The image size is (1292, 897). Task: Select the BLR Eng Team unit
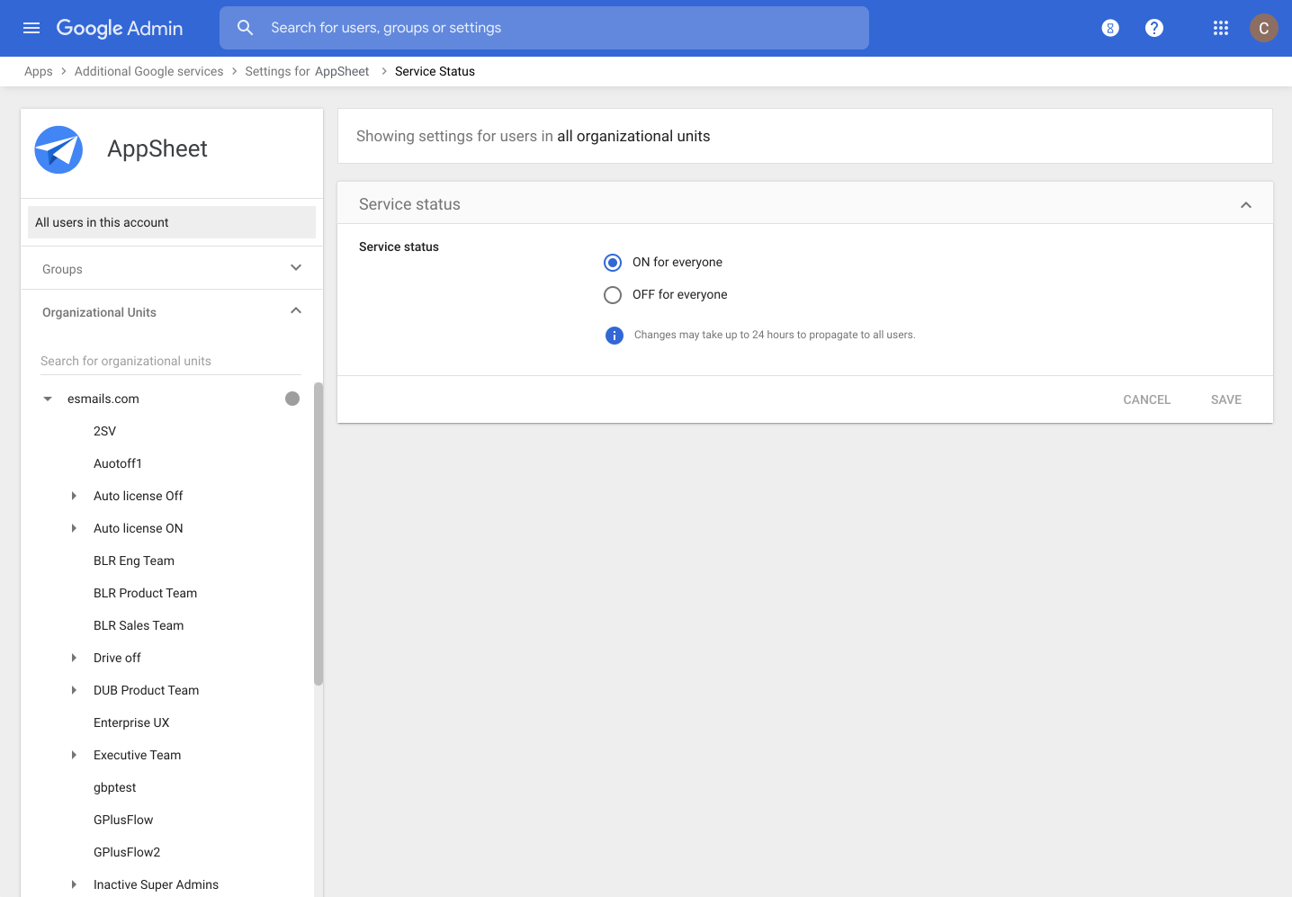pyautogui.click(x=134, y=561)
